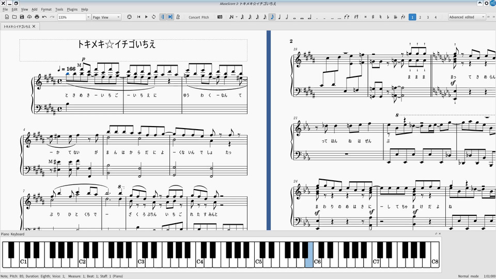
Task: Apply sharp accidental from toolbar
Action: point(373,17)
